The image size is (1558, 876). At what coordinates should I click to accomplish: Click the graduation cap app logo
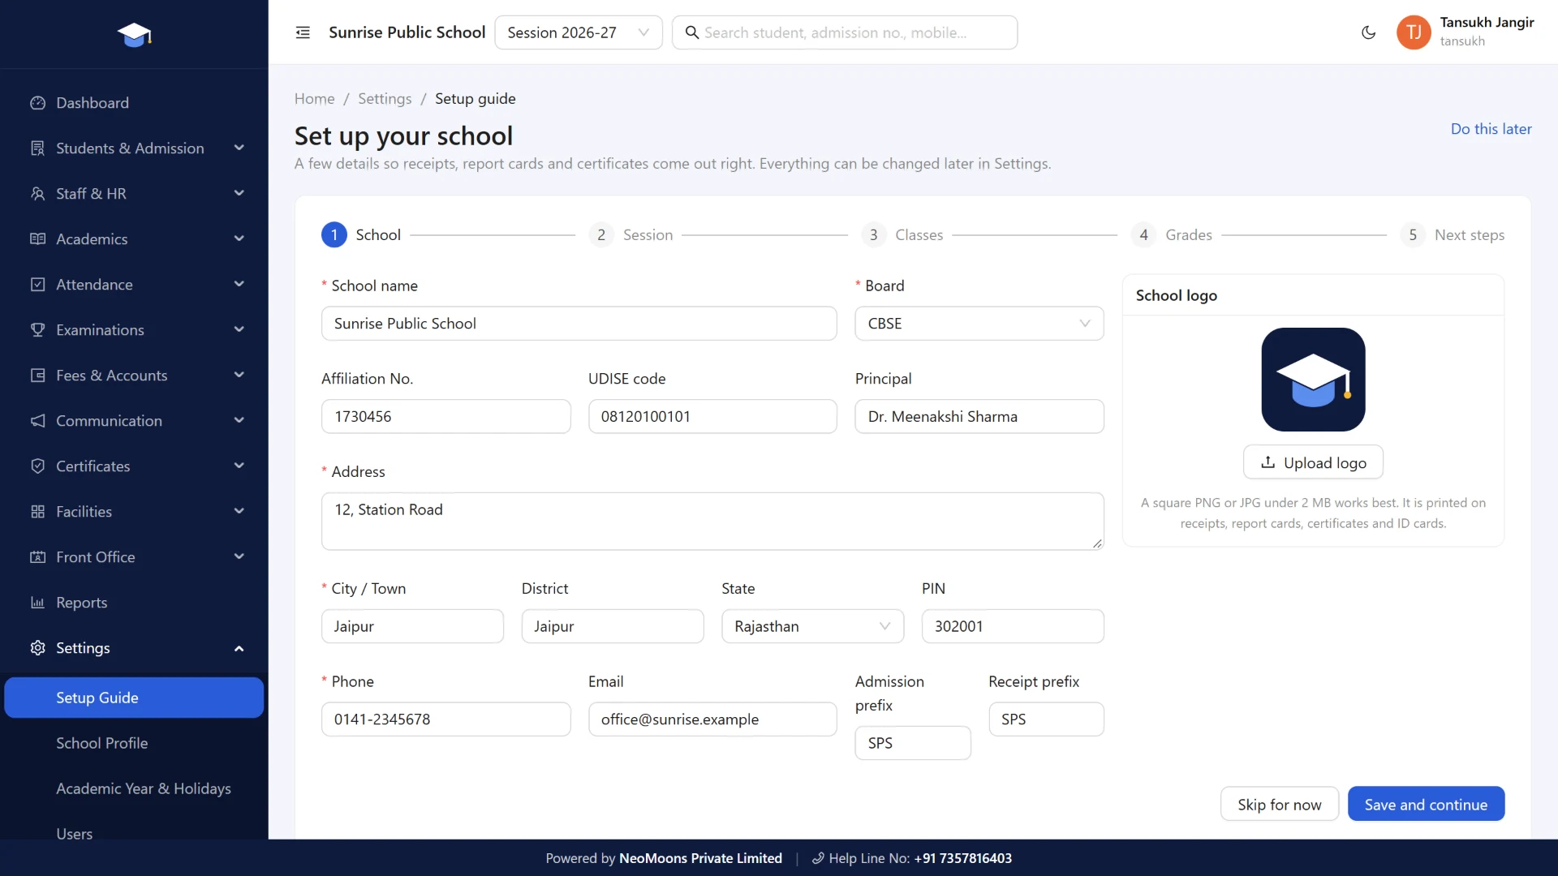(134, 34)
